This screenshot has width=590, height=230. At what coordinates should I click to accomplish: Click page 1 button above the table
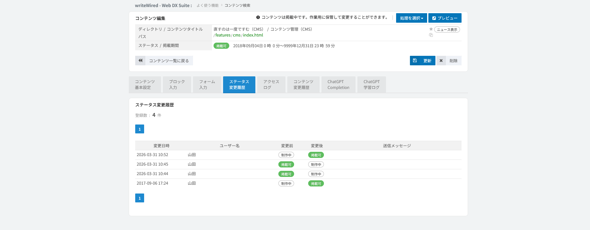pyautogui.click(x=140, y=129)
